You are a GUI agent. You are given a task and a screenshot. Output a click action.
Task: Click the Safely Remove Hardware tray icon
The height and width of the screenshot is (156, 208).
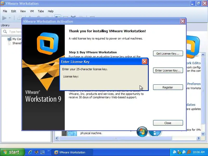[179, 152]
